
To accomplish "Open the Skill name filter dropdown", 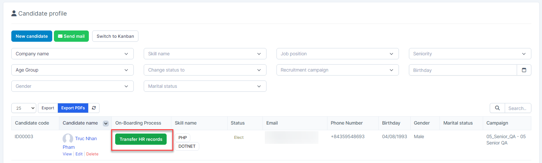I will coord(205,54).
